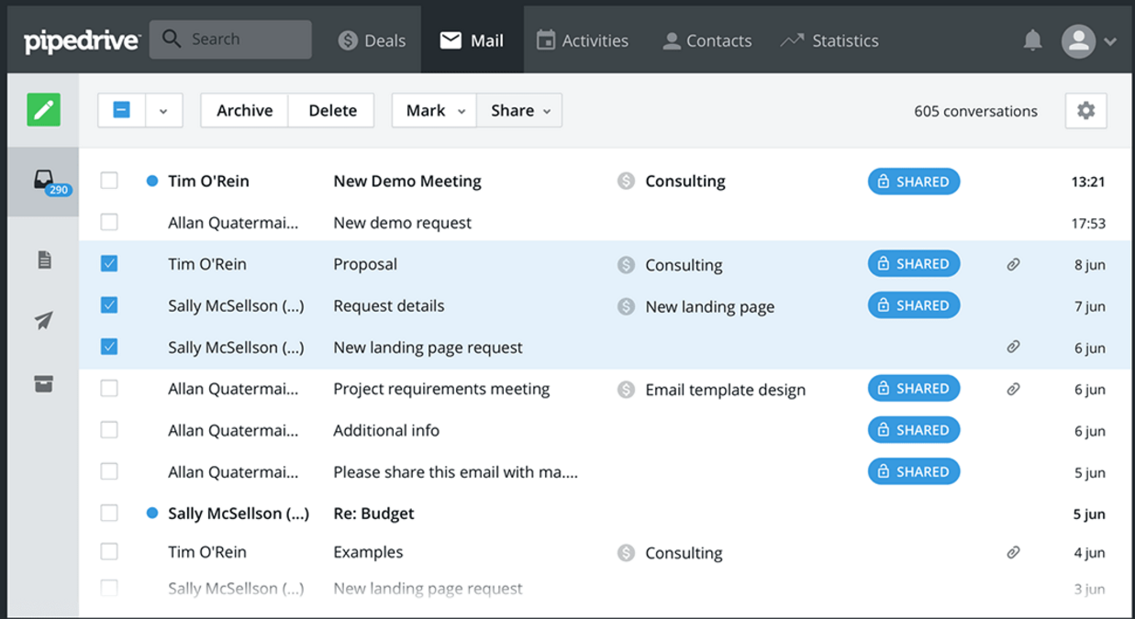The image size is (1135, 619).
Task: Click the deal icon beside Email template design
Action: (x=626, y=390)
